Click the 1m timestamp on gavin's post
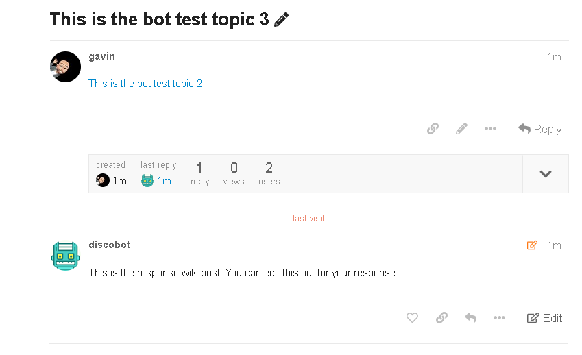The width and height of the screenshot is (582, 355). (x=554, y=57)
